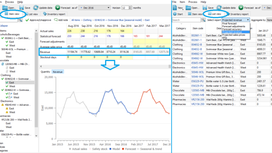Click item code VR2156 200 in East row

point(198,99)
